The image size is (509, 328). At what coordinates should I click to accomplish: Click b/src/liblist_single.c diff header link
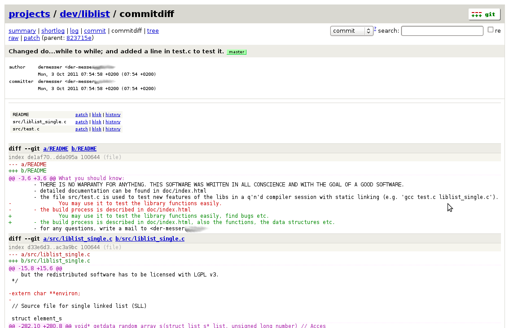[x=149, y=239]
